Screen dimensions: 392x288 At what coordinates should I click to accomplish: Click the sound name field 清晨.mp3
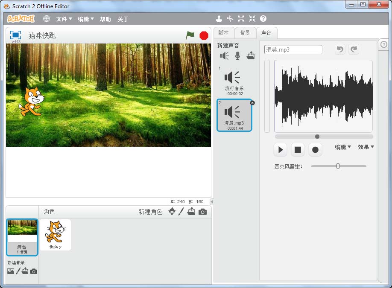[293, 49]
